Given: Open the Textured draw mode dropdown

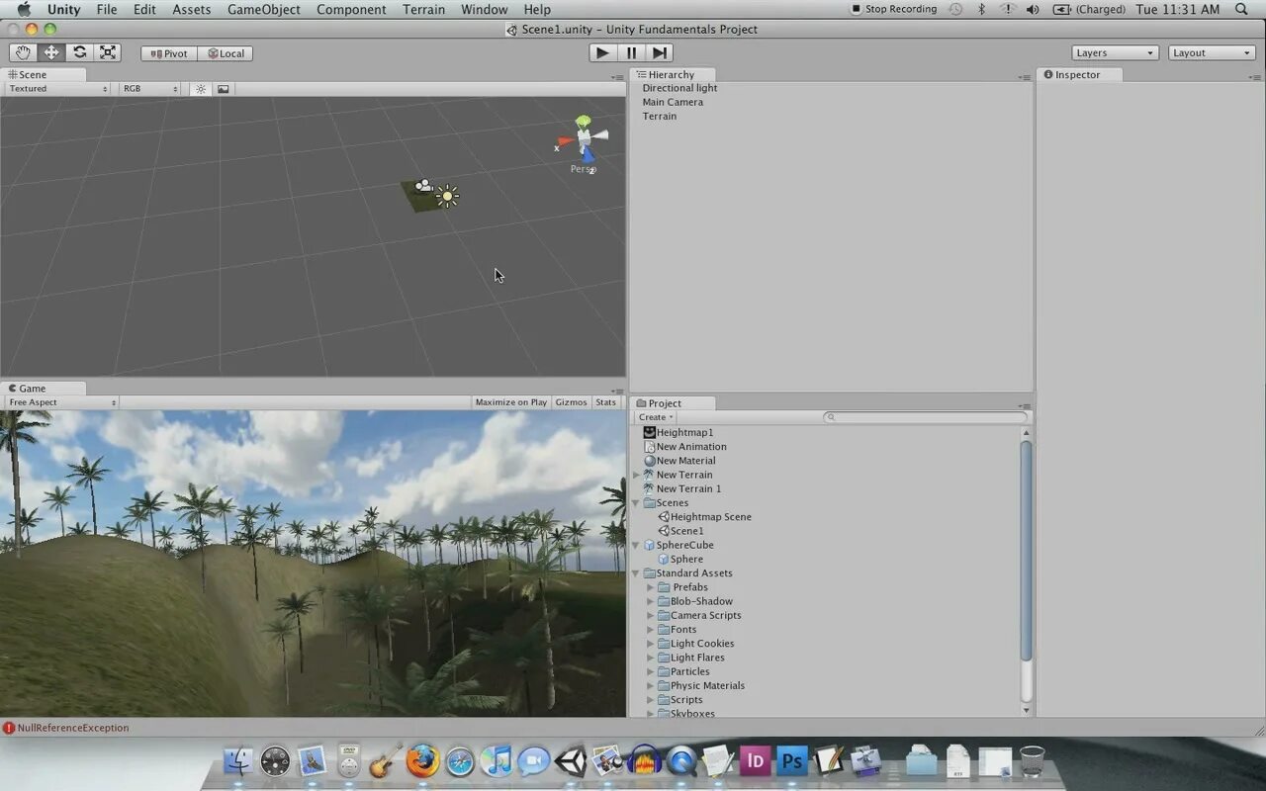Looking at the screenshot, I should 56,89.
